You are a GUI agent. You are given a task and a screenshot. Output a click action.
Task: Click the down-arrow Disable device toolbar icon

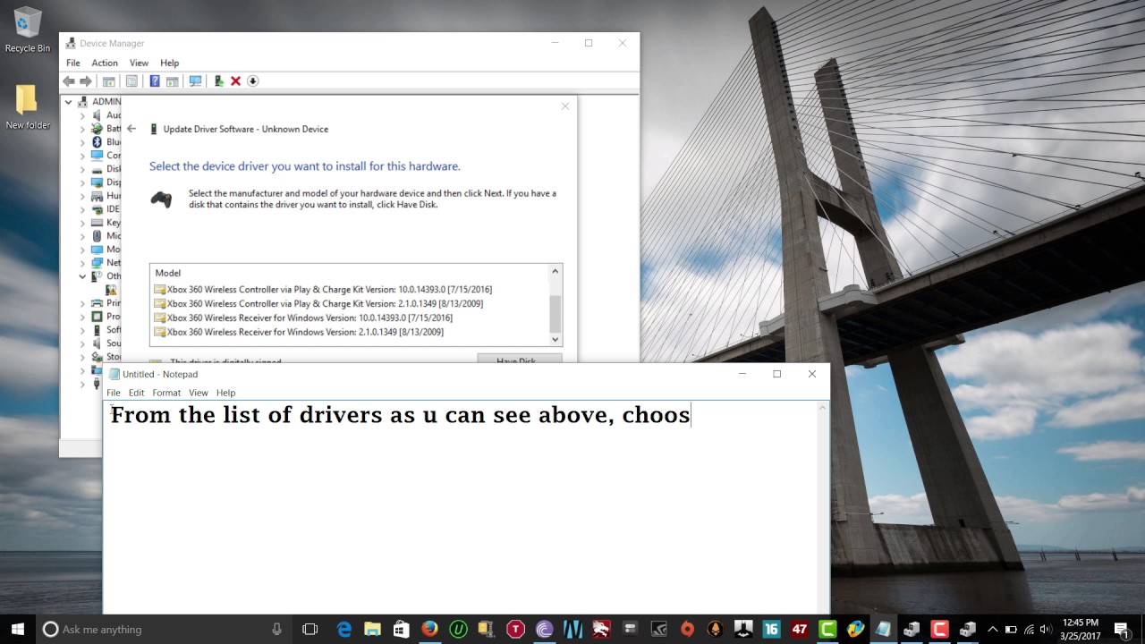252,81
